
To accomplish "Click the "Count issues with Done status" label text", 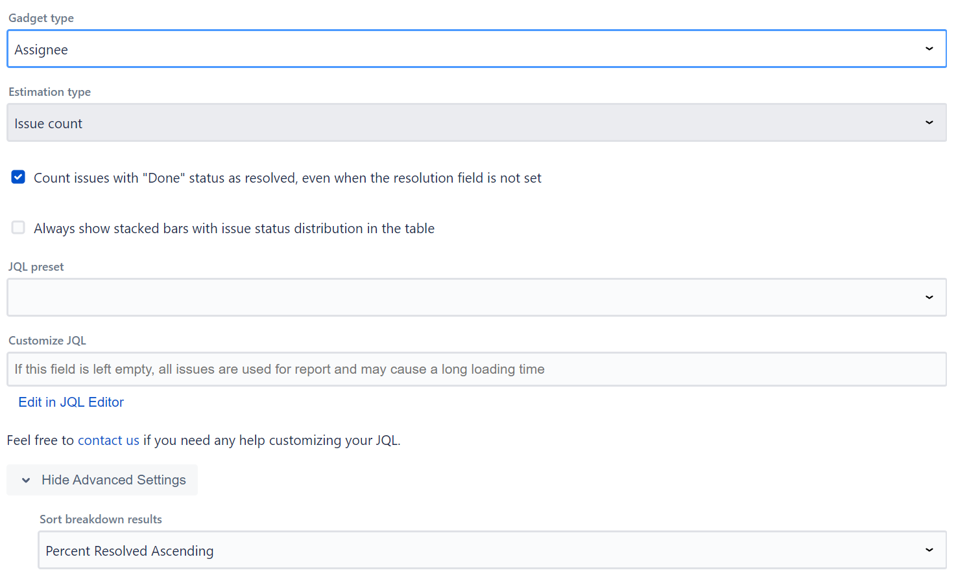I will (x=287, y=178).
